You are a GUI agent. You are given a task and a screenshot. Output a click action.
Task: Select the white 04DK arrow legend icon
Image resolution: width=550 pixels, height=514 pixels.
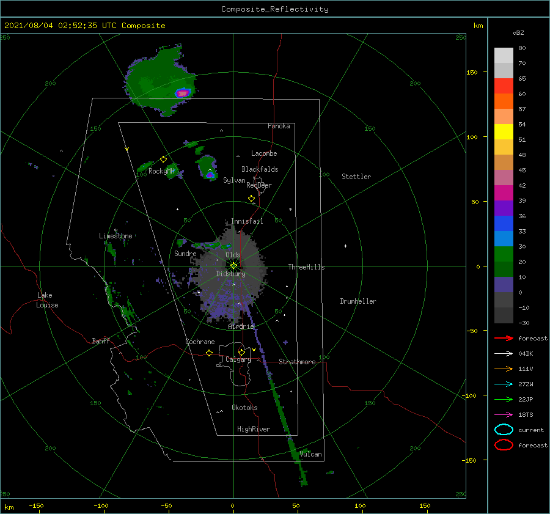point(504,354)
